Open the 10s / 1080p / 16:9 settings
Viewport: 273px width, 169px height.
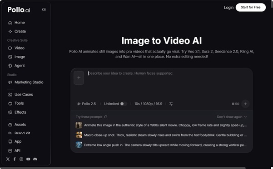coord(148,104)
